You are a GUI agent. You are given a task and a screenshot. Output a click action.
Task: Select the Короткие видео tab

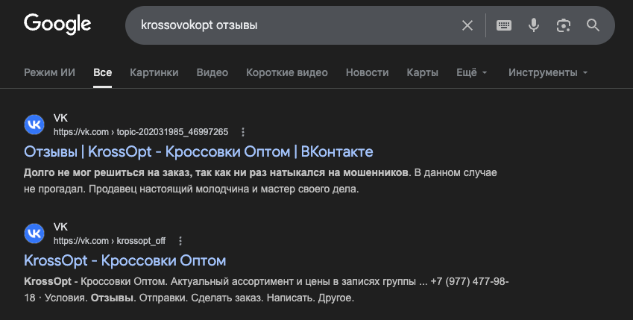click(287, 72)
